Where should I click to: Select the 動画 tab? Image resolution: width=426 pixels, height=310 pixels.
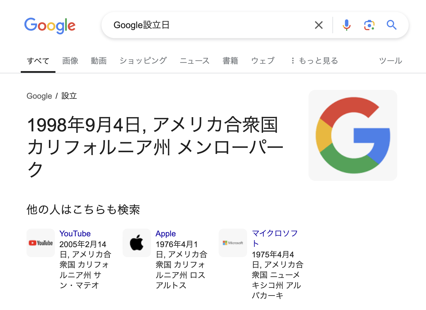coord(98,61)
